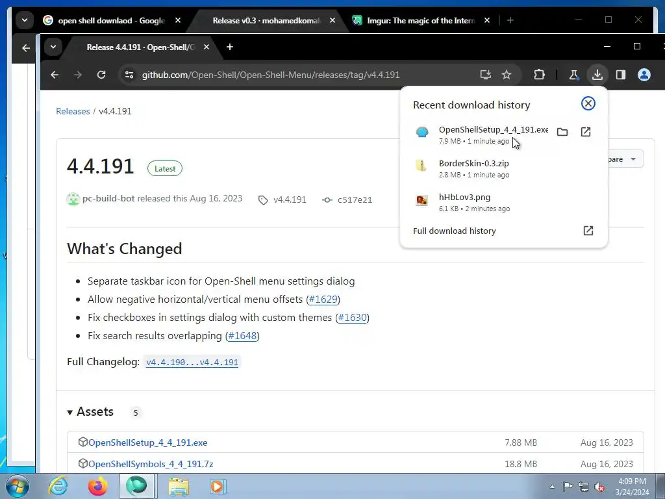Download OpenShellSymbols_4_4_191.7z asset link
This screenshot has height=499, width=665.
point(151,464)
